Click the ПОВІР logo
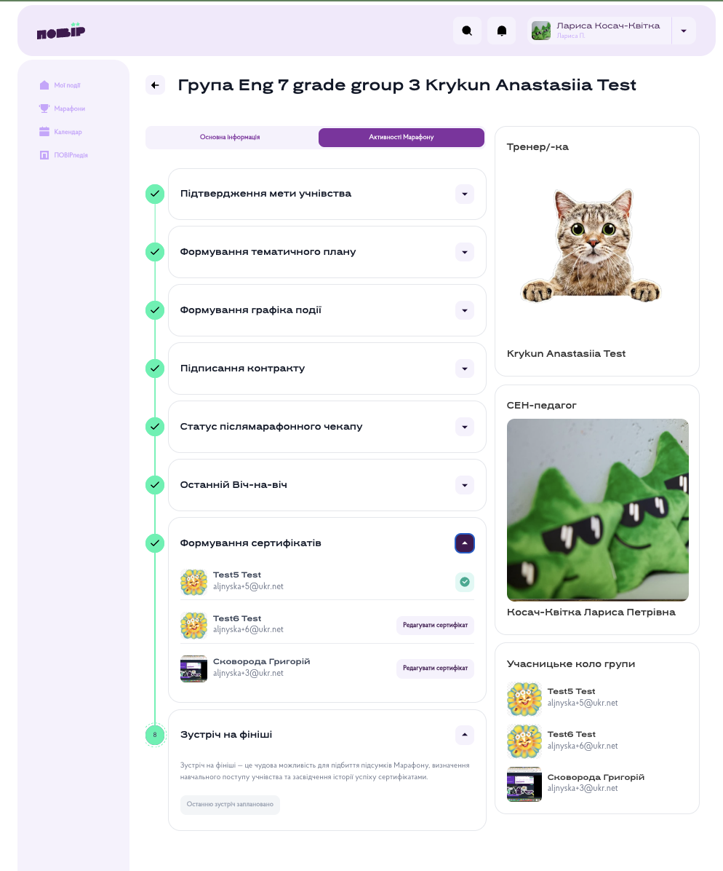This screenshot has width=723, height=871. point(61,31)
